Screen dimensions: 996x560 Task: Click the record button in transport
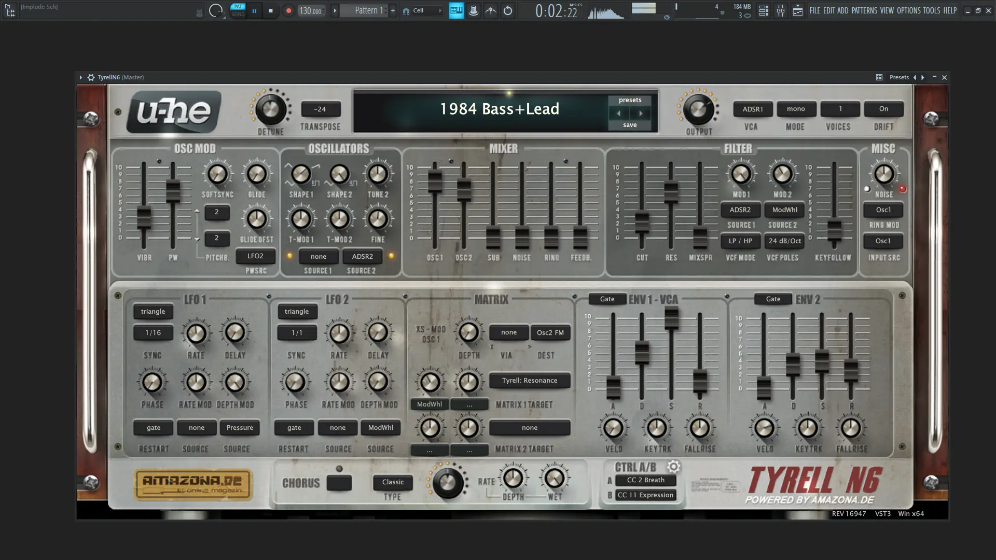pos(288,10)
